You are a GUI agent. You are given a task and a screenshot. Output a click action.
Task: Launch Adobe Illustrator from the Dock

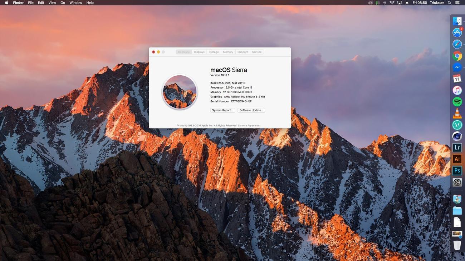457,159
